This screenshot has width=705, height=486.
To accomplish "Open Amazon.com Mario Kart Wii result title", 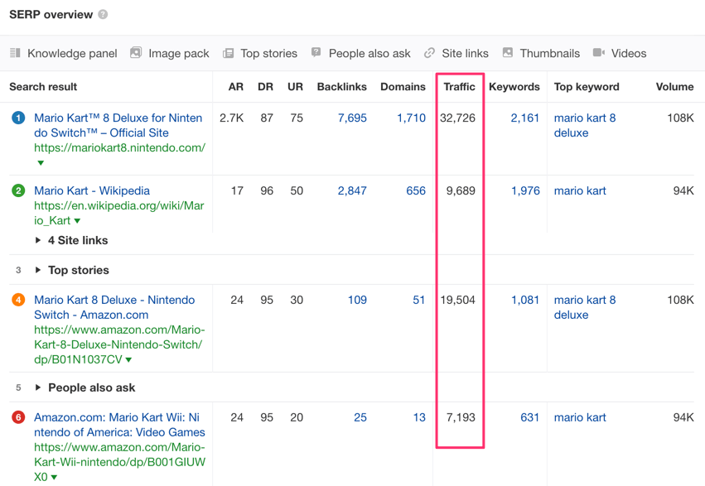I will (119, 425).
